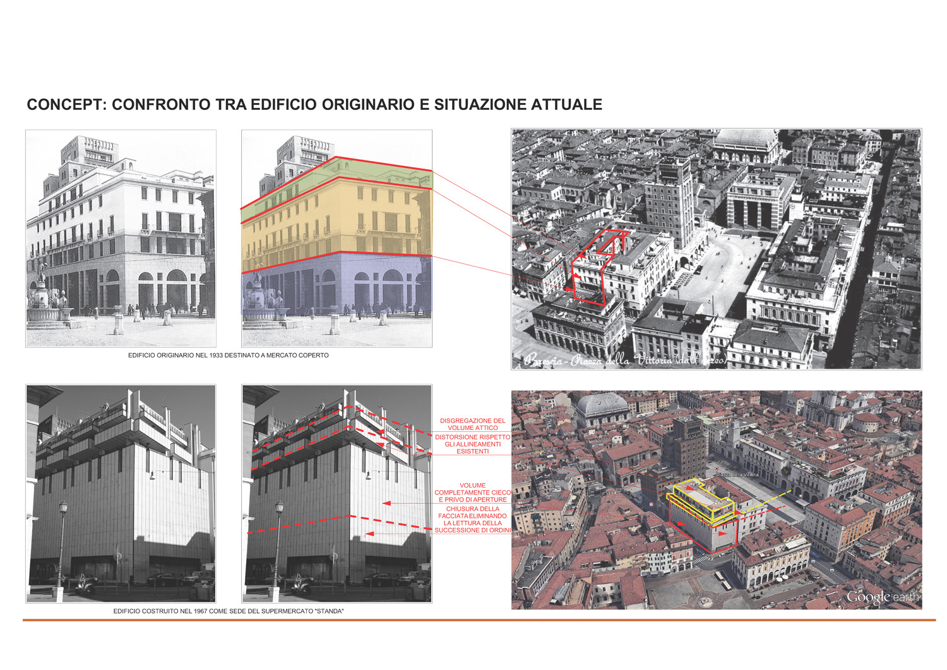Click the heading "CONCEPT: CONFRONTO TRA EDIFICIO ORIGINARIO E SITUAZIONE ATTUALE"
The width and height of the screenshot is (947, 670).
314,105
